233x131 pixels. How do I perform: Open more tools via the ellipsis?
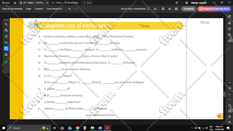[x=6, y=69]
